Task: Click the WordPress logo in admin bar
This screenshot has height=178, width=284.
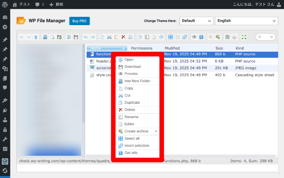Action: [x=5, y=5]
